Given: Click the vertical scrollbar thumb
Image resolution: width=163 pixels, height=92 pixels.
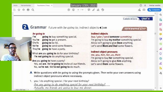Looking at the screenshot, I should [x=155, y=33].
